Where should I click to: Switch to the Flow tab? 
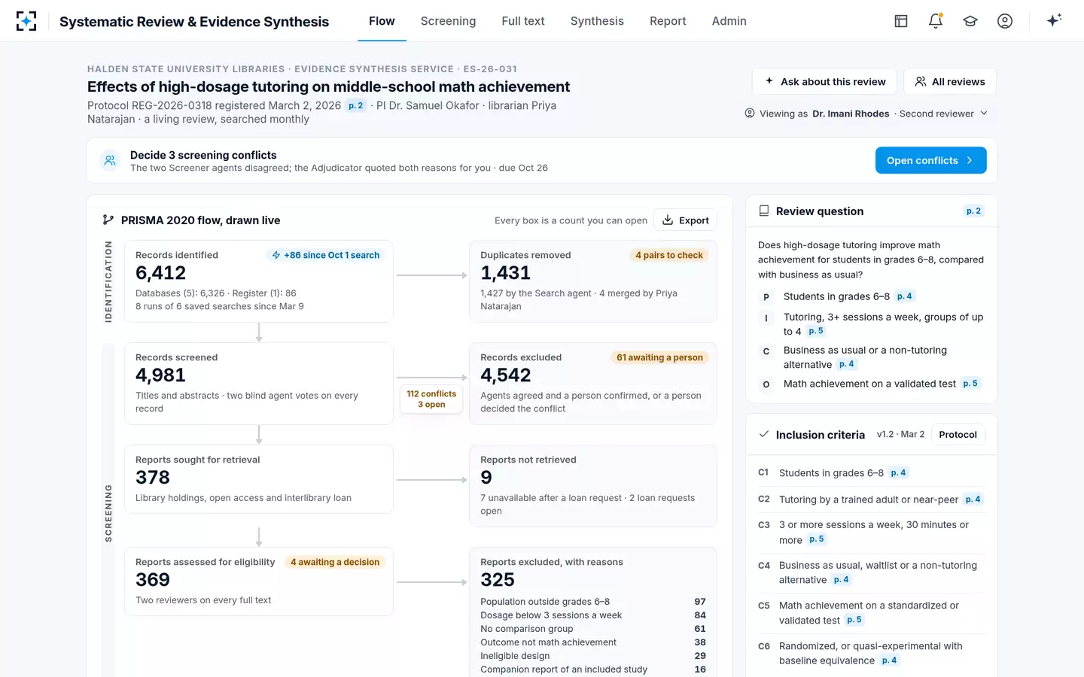[382, 21]
